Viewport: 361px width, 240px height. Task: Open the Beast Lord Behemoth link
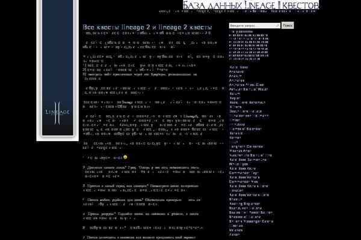247,103
